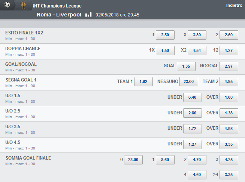Select draw odds 3.80
The image size is (245, 182).
tap(197, 35)
